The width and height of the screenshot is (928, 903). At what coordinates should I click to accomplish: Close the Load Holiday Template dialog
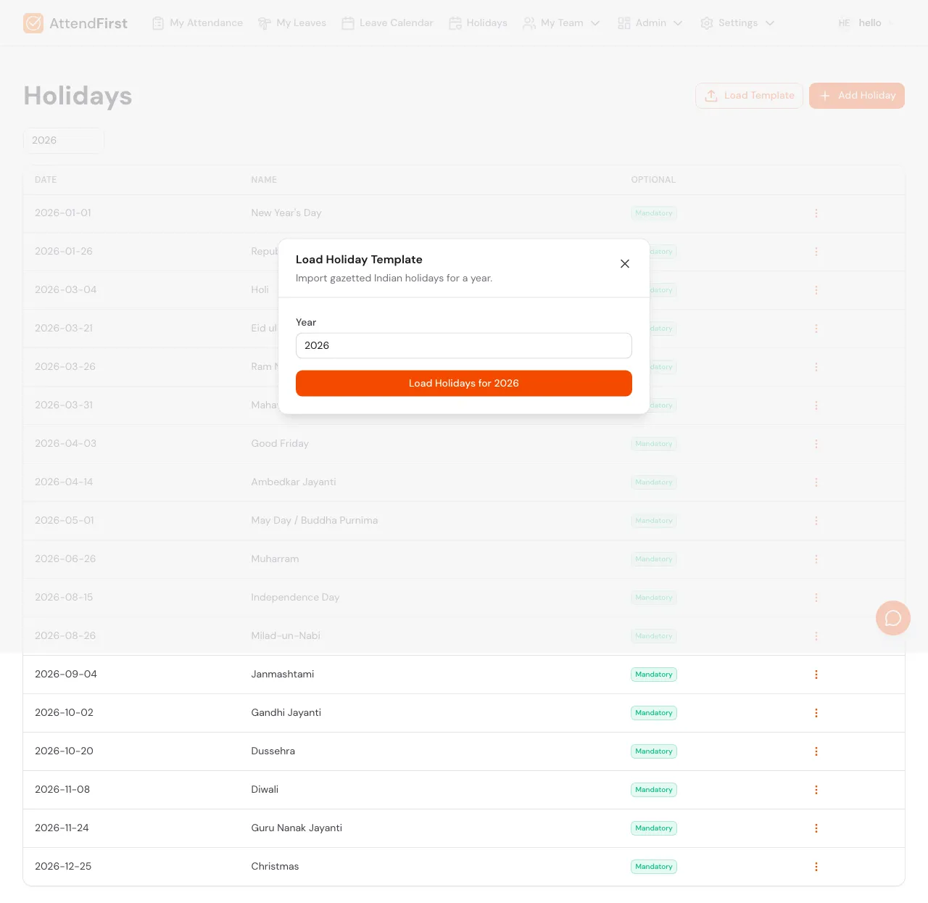[x=624, y=263]
